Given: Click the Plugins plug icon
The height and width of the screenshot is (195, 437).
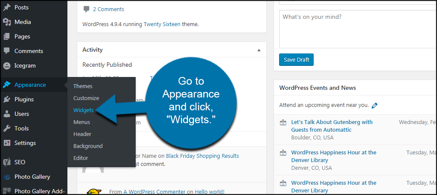Looking at the screenshot, I should point(6,99).
